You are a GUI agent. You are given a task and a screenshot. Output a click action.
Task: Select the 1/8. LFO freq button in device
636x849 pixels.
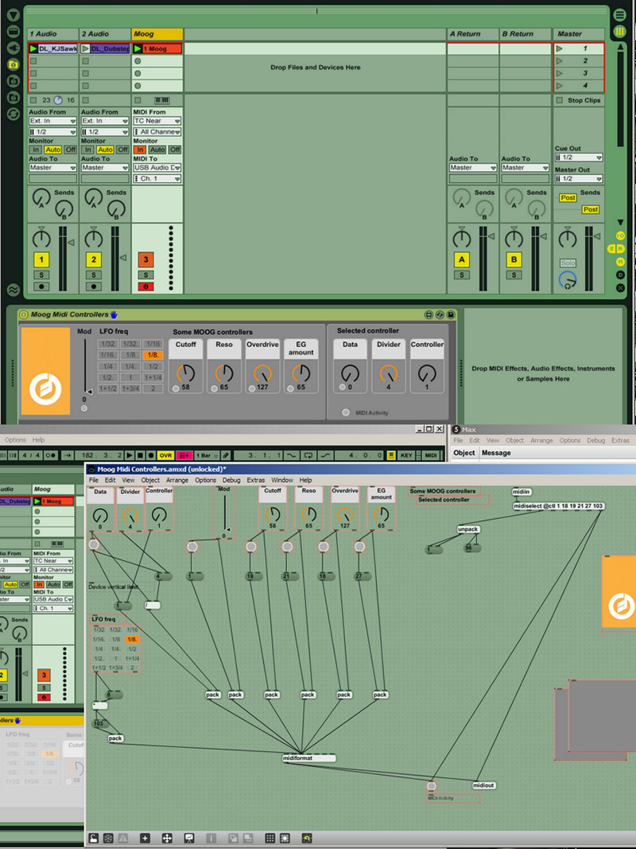153,355
